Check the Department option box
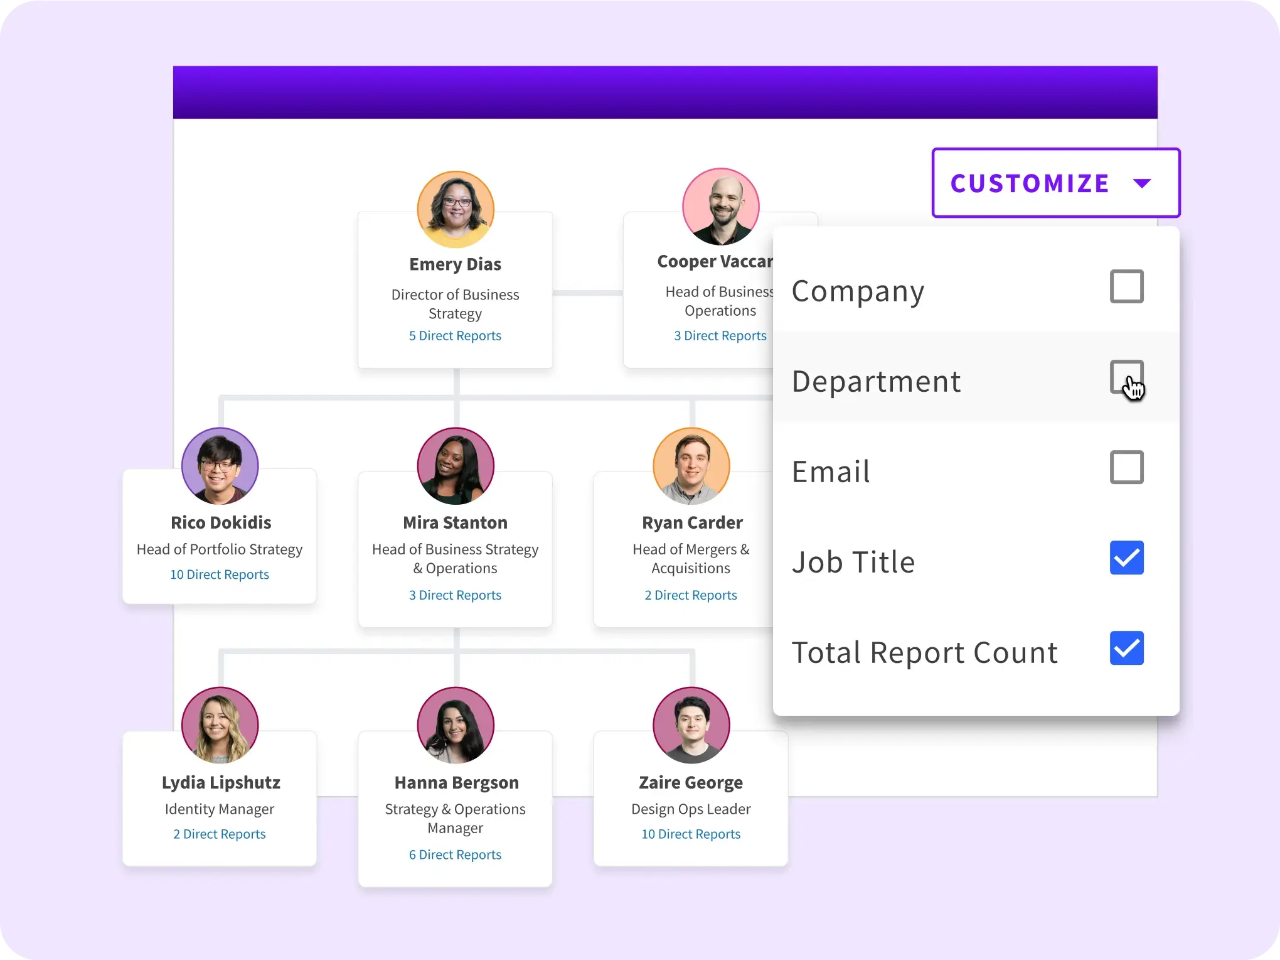The image size is (1280, 960). pyautogui.click(x=1126, y=377)
